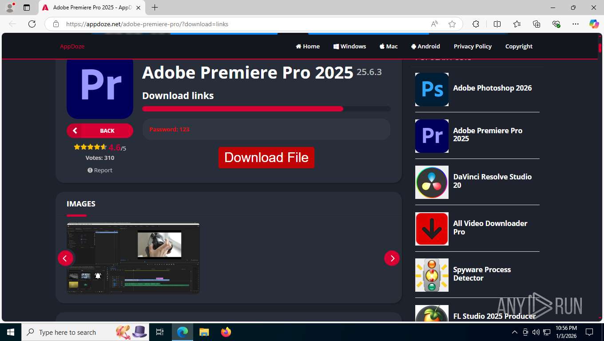
Task: Open the Privacy Policy page
Action: click(x=473, y=46)
